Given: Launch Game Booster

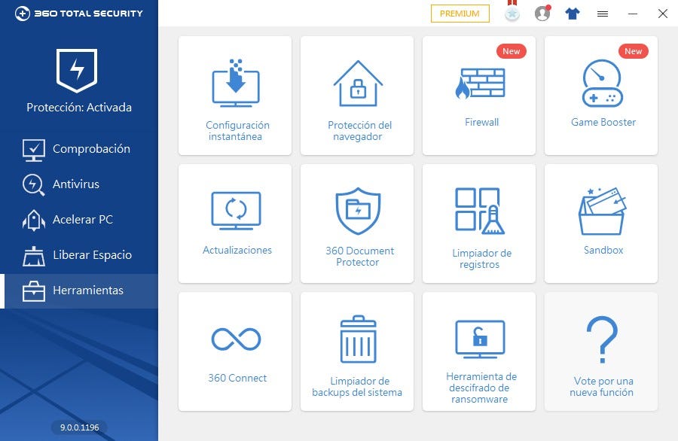Looking at the screenshot, I should (601, 94).
